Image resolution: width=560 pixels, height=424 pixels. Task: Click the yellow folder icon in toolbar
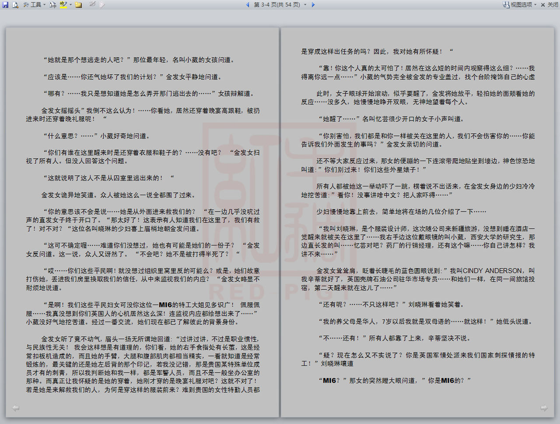tap(79, 5)
